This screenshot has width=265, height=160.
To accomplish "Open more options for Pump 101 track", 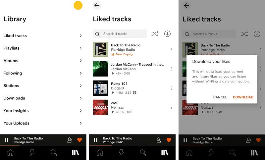I will (x=171, y=88).
